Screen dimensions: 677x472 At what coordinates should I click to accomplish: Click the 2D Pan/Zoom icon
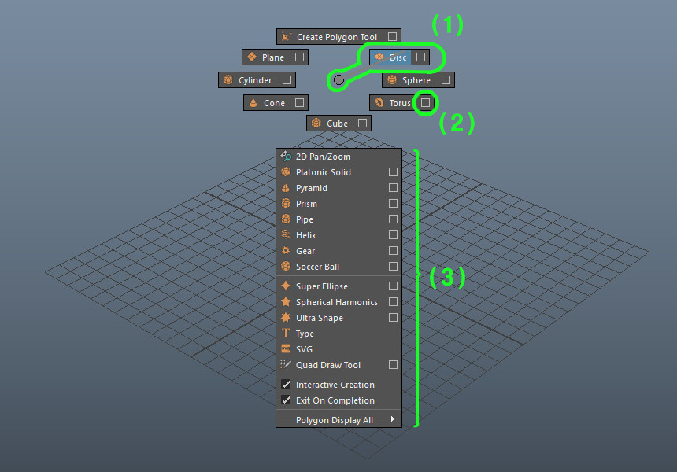click(x=286, y=157)
